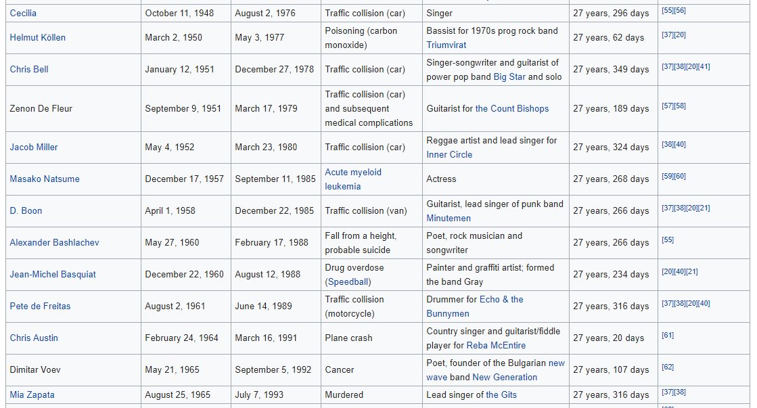Click the date July 7, 1993
Image resolution: width=757 pixels, height=408 pixels.
point(259,394)
